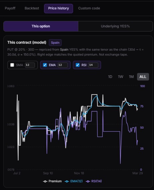Toggle EMA(12) series in chart legend
154x190 pixels.
[74, 181]
